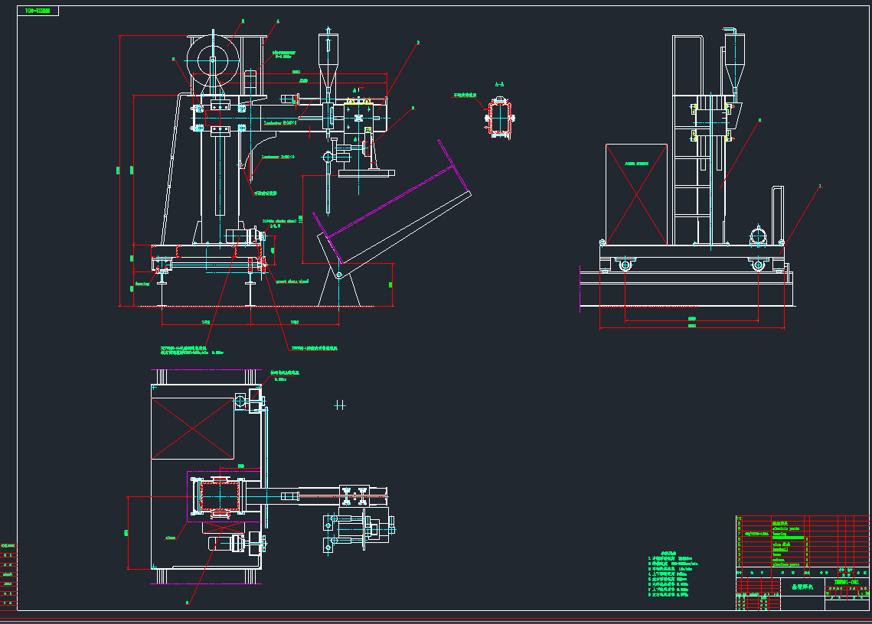This screenshot has height=624, width=872.
Task: Click the green drawing number box in top-left corner
Action: tap(38, 11)
